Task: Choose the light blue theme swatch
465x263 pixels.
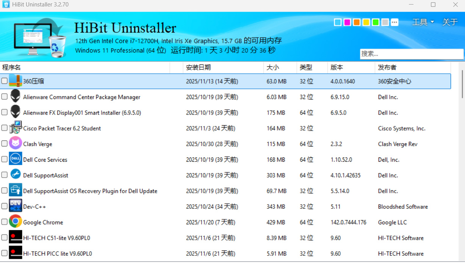Action: 337,22
